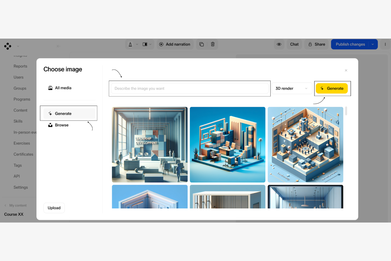Choose the dark-framed hanging lamps room image
The width and height of the screenshot is (391, 261).
[x=305, y=197]
